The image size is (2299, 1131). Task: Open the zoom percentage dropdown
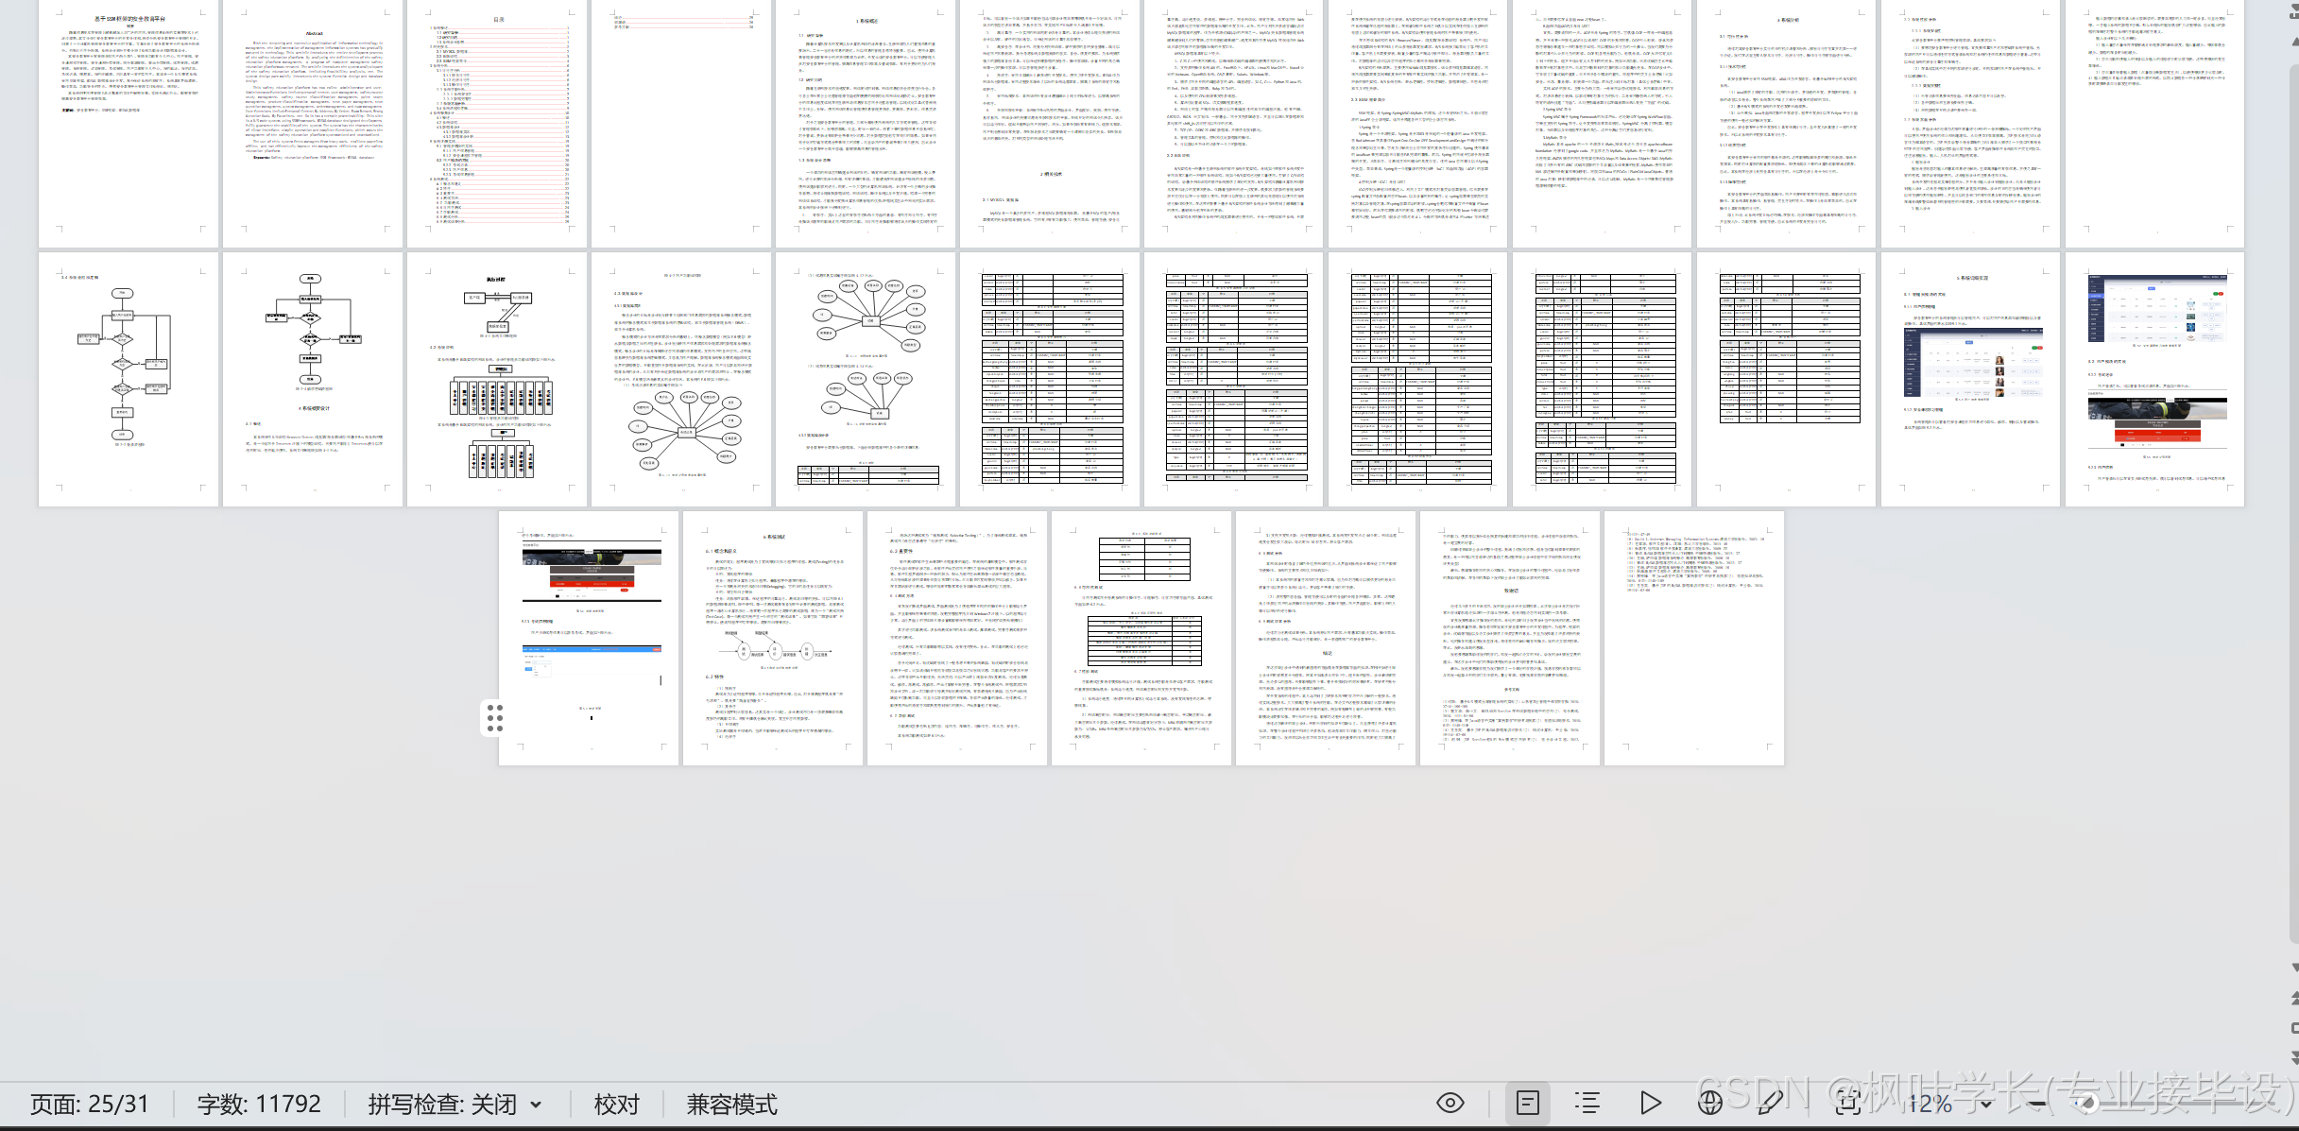click(1986, 1105)
